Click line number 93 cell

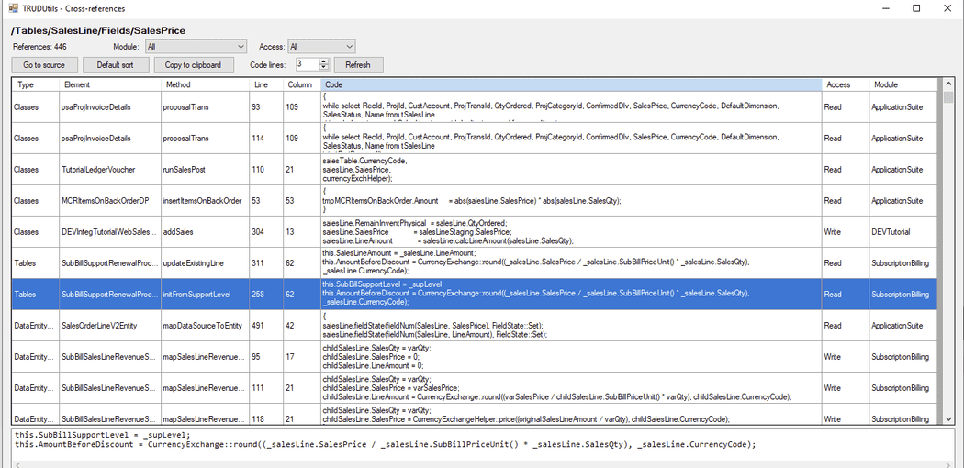point(267,106)
